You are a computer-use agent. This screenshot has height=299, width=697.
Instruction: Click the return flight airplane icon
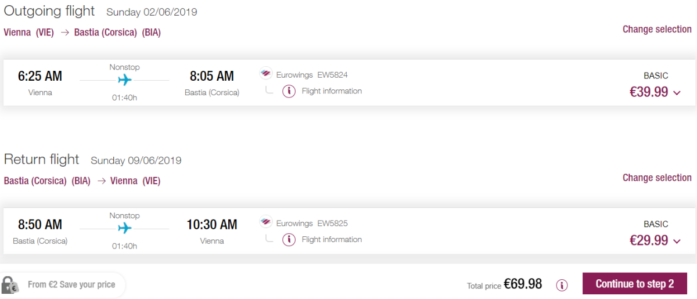(124, 229)
